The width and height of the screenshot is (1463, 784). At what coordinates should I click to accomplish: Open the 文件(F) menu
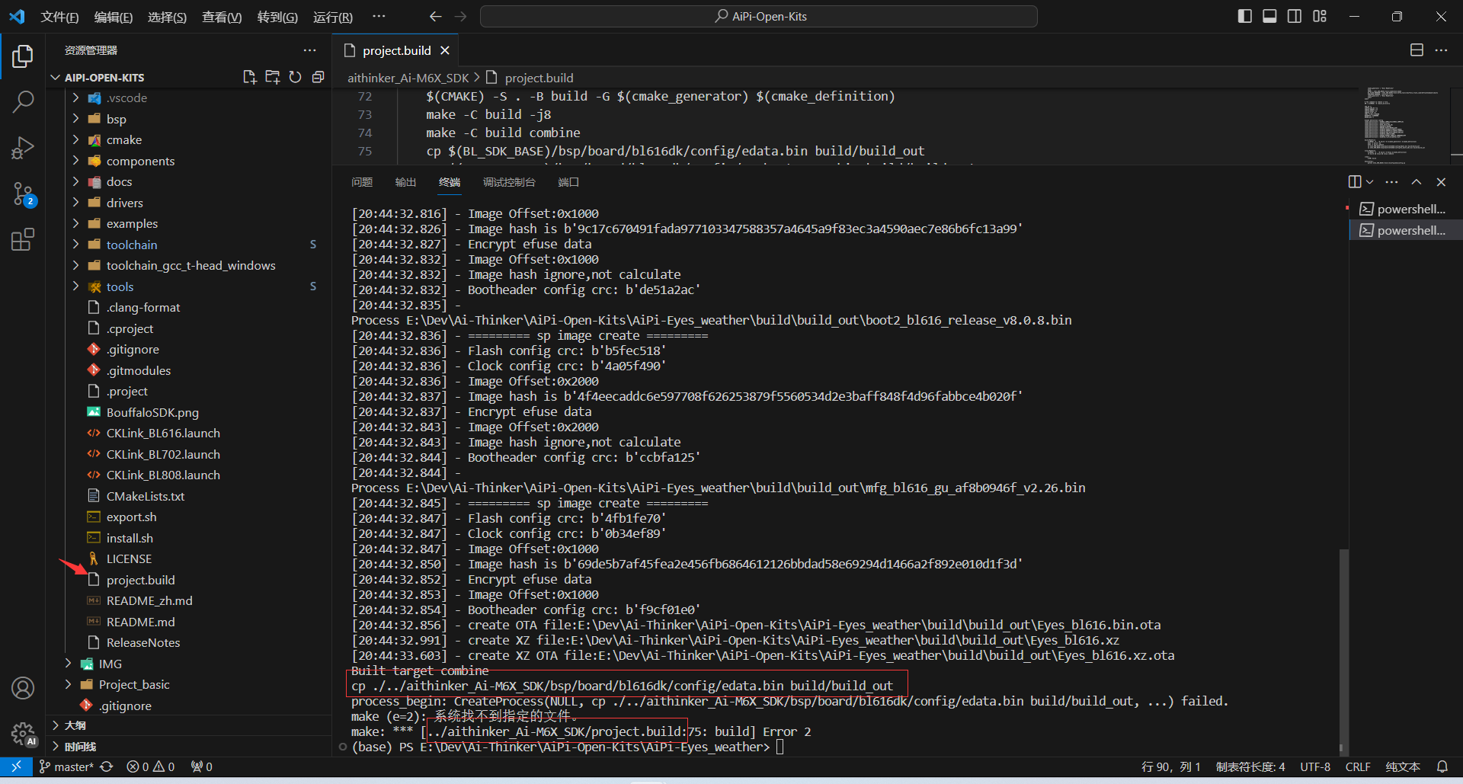click(x=59, y=17)
